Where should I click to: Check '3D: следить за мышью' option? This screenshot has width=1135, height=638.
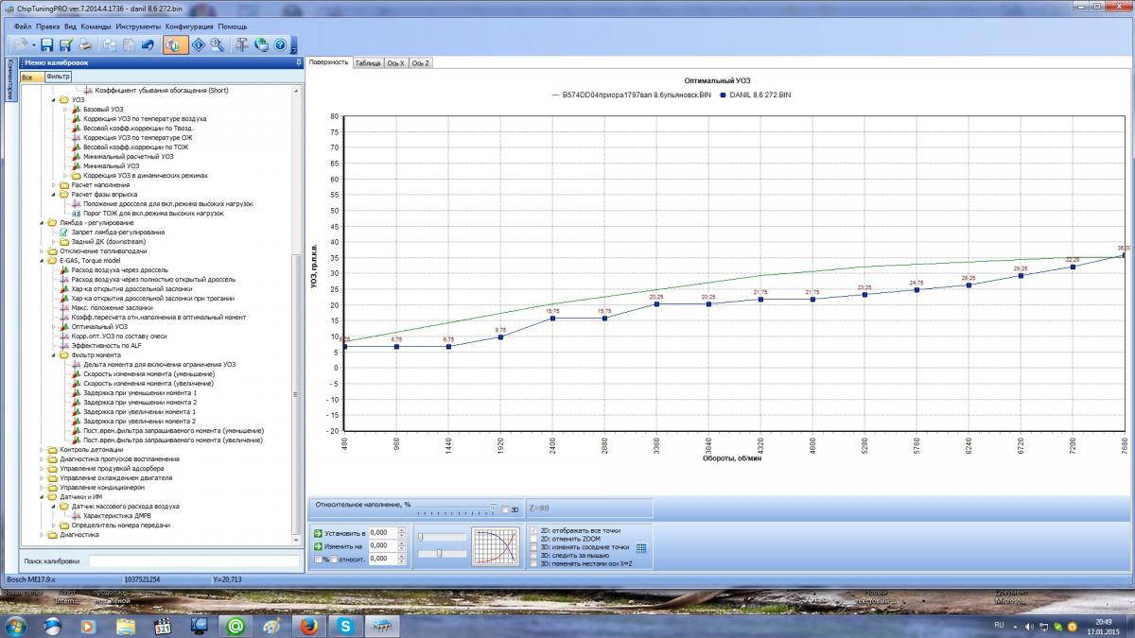(534, 555)
